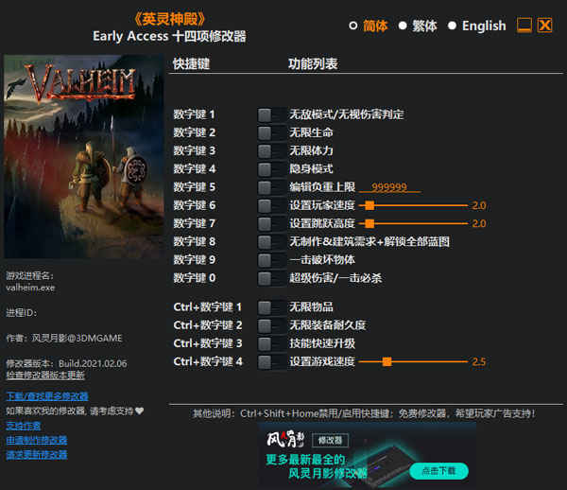Click the 编辑负重上限 value field

pyautogui.click(x=389, y=187)
